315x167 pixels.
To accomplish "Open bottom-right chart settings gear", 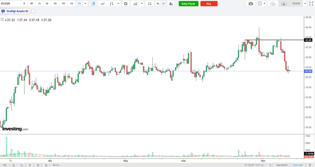I will pos(310,165).
